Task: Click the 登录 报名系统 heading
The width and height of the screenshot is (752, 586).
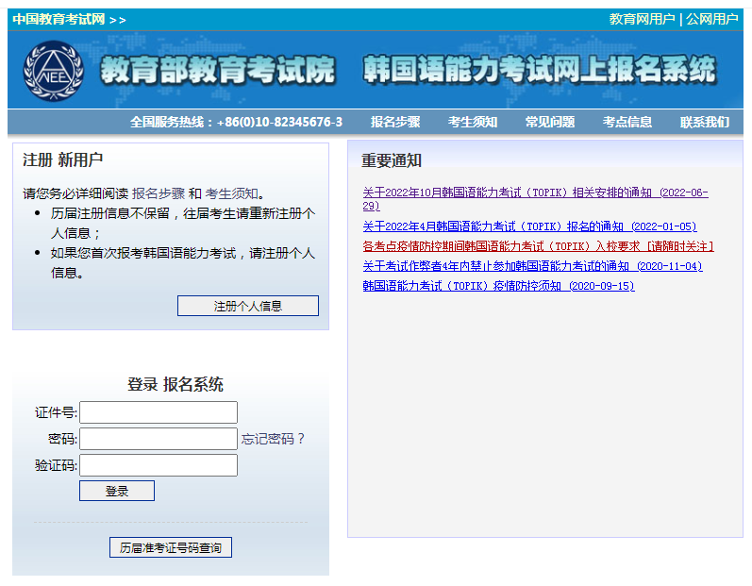Action: point(175,384)
